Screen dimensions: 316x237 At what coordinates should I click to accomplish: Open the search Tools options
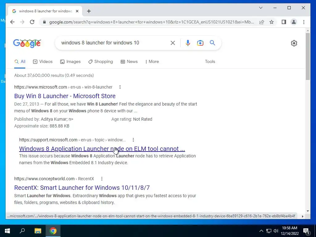click(210, 62)
